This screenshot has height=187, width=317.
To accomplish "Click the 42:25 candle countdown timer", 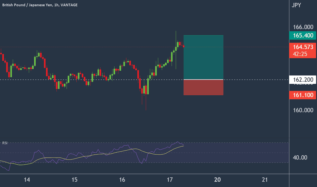I will tap(300, 54).
